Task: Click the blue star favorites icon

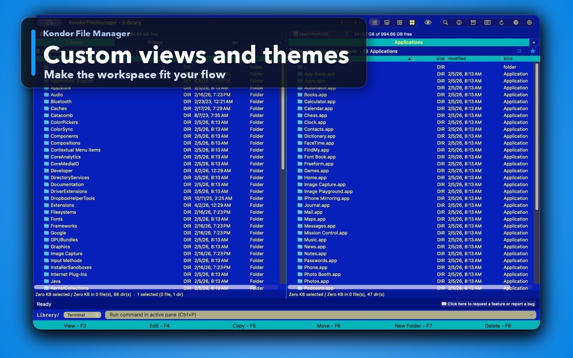Action: click(x=533, y=51)
